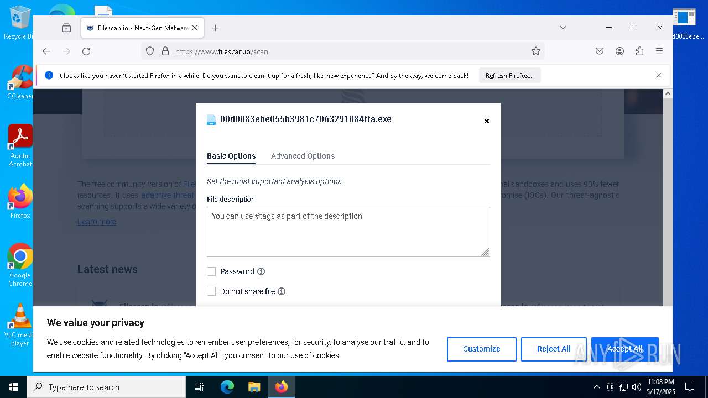708x398 pixels.
Task: Check the Do not share file option
Action: pos(211,291)
